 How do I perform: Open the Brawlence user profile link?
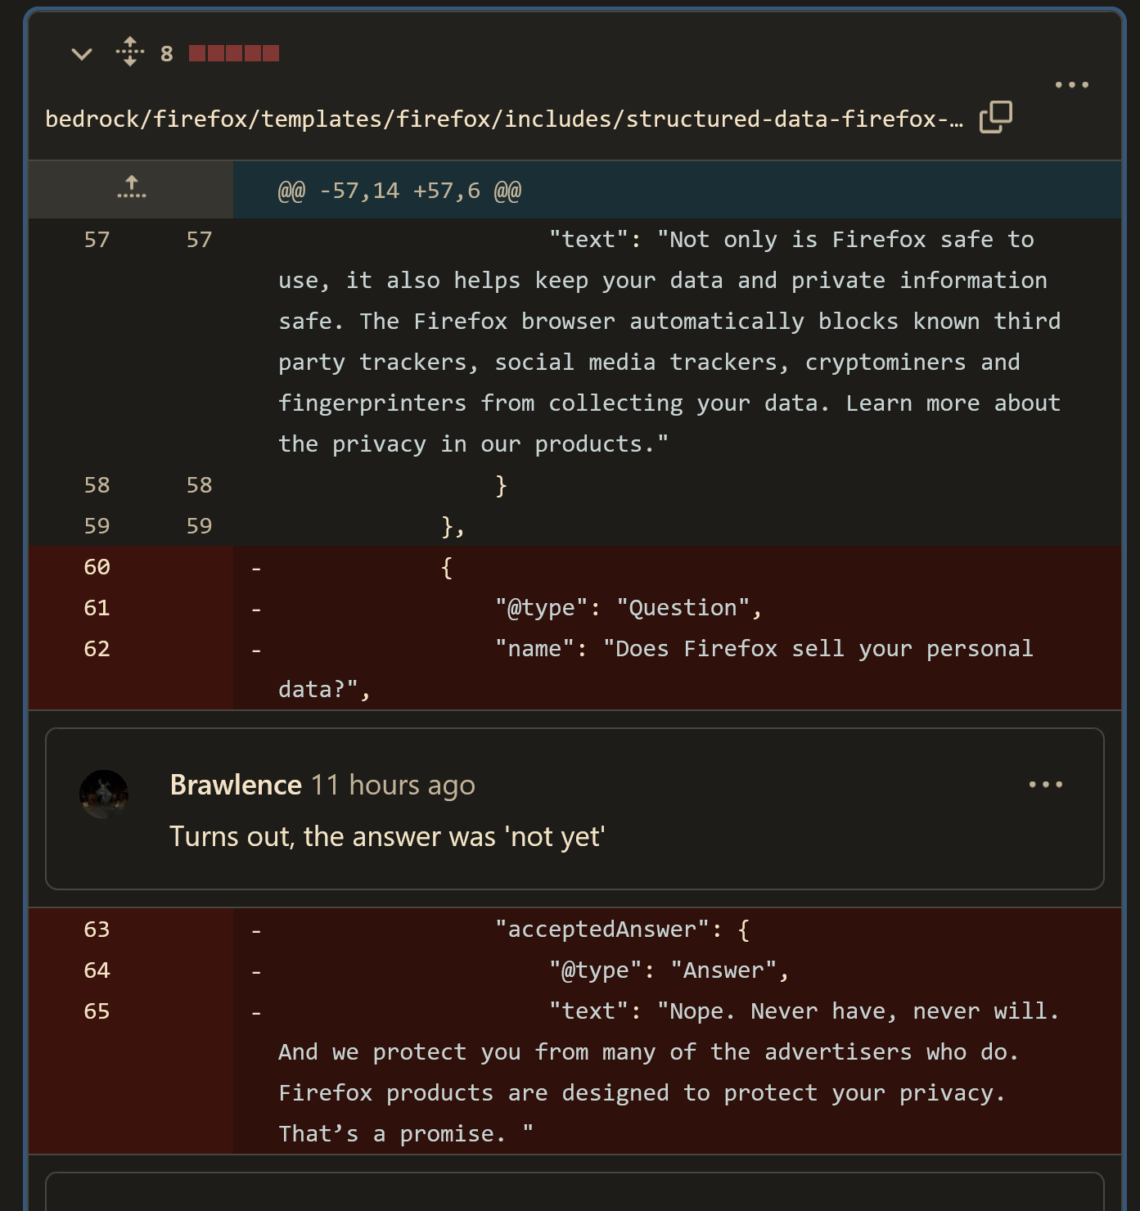[236, 785]
